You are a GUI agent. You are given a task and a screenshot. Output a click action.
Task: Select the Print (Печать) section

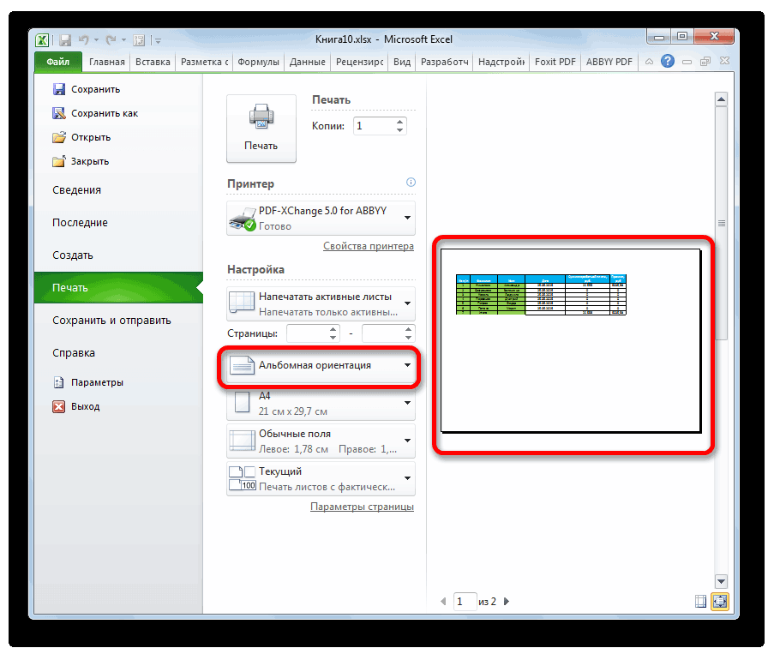(x=118, y=287)
